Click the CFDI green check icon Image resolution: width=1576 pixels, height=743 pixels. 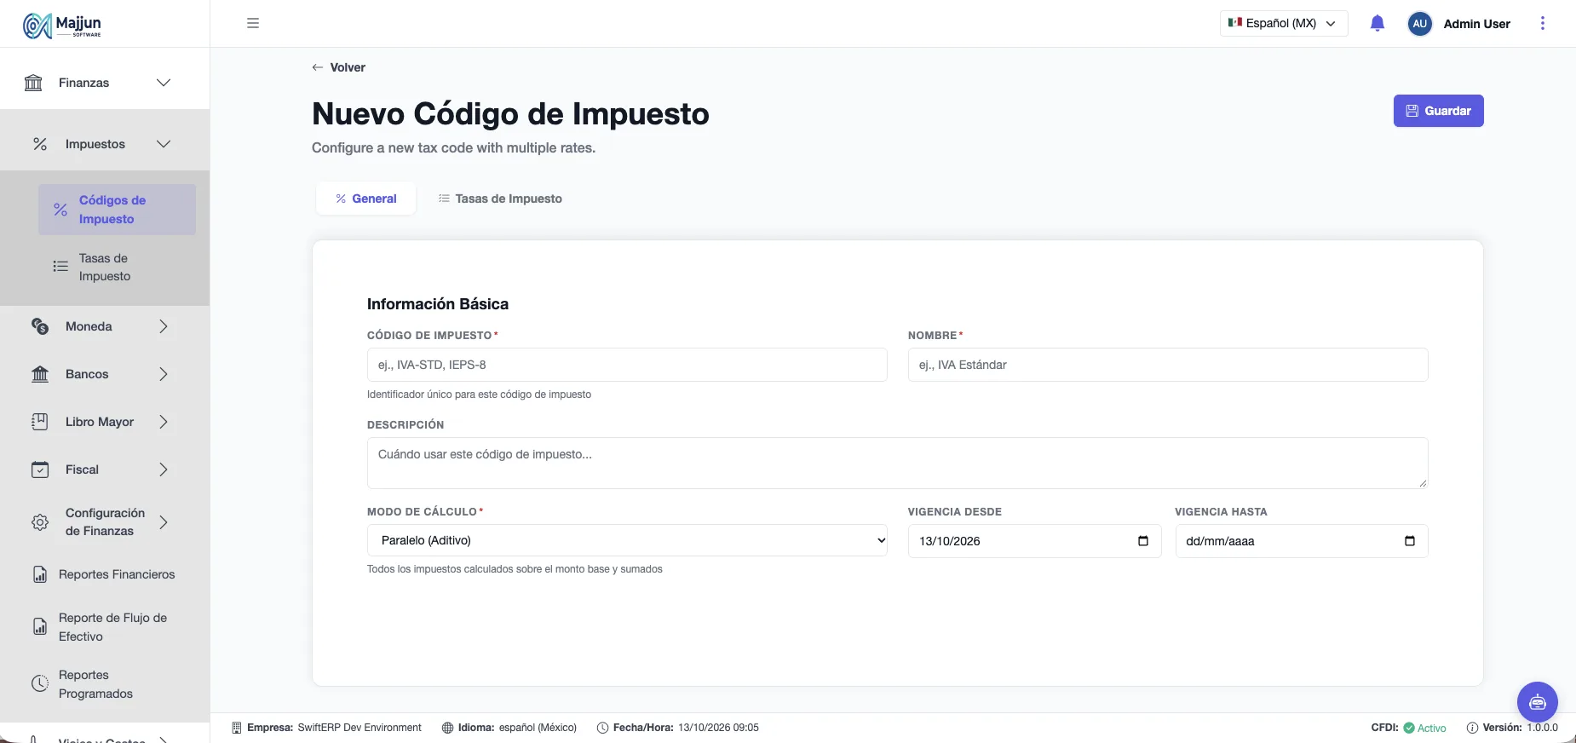click(x=1409, y=728)
